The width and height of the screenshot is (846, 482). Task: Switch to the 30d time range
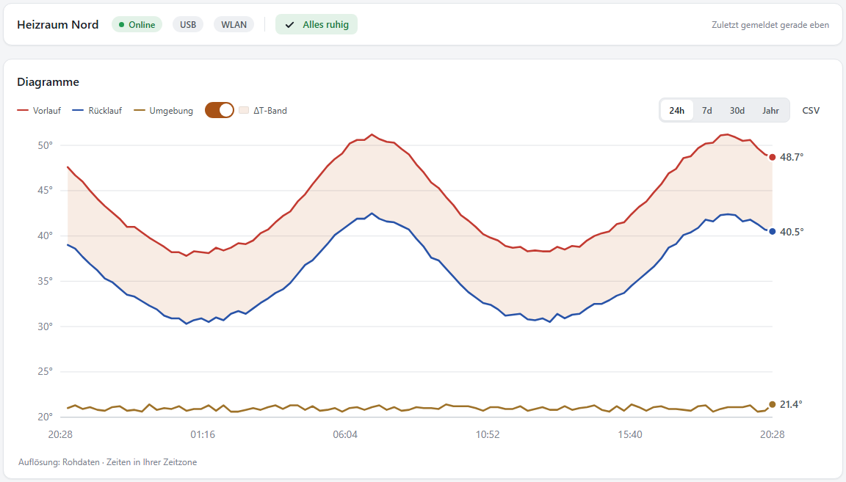tap(737, 111)
